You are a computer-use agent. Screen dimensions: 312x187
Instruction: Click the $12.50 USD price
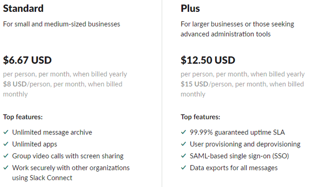tap(208, 60)
